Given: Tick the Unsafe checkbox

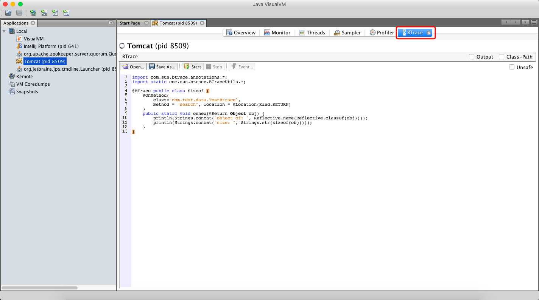Looking at the screenshot, I should (x=512, y=67).
